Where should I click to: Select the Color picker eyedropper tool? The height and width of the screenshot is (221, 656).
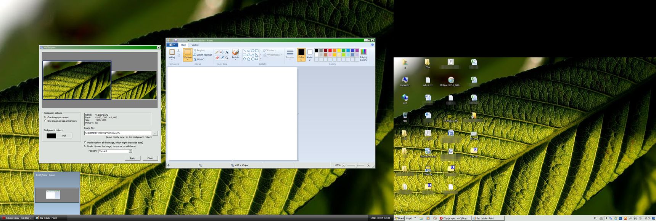tap(222, 58)
